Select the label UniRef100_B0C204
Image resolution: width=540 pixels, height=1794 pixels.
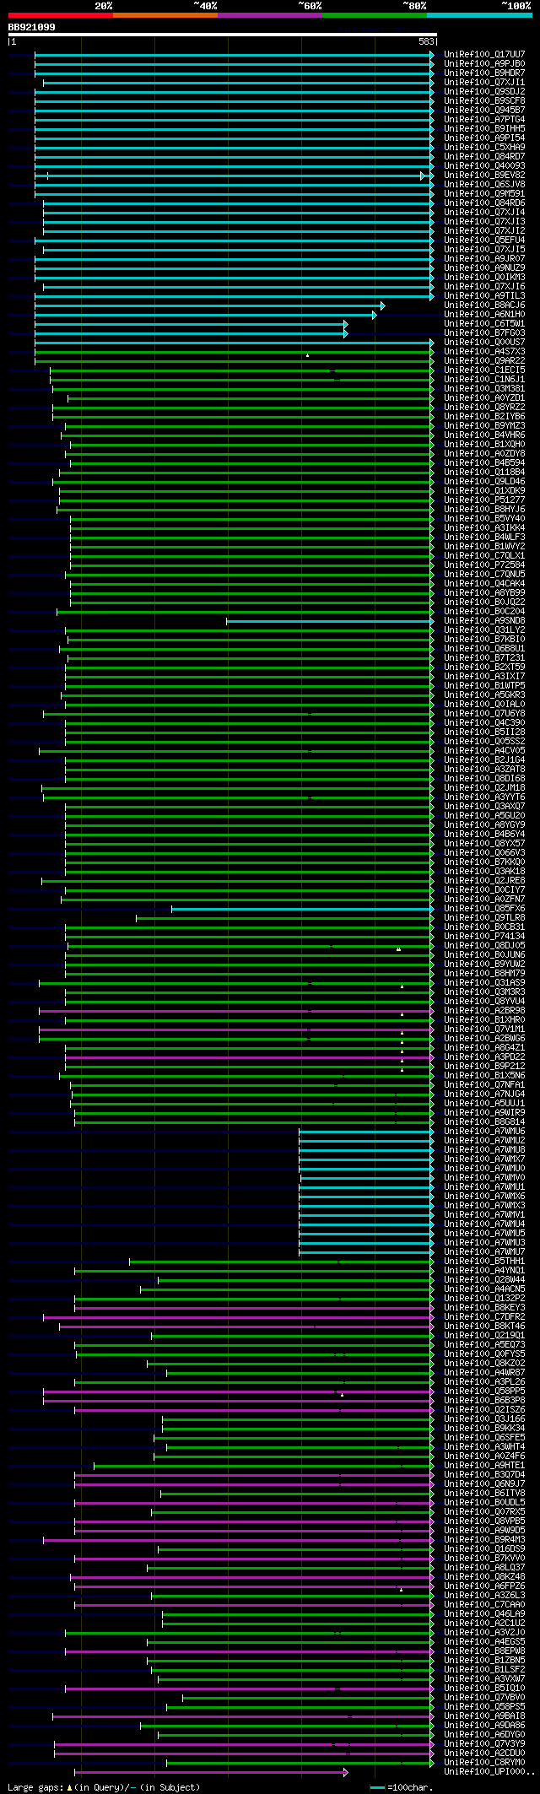point(484,611)
